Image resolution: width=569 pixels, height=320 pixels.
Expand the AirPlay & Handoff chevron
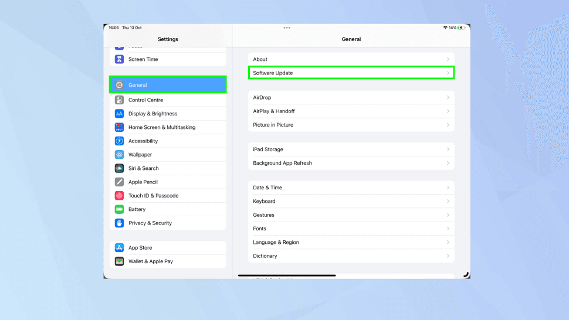pyautogui.click(x=448, y=111)
